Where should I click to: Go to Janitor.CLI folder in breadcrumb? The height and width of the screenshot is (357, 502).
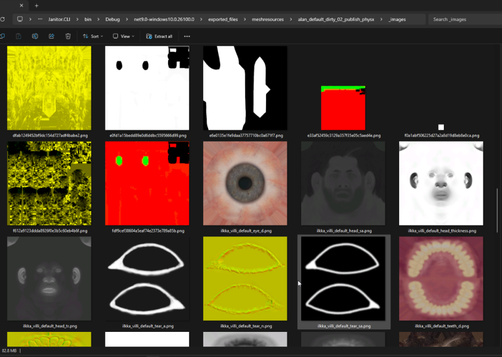click(x=60, y=20)
